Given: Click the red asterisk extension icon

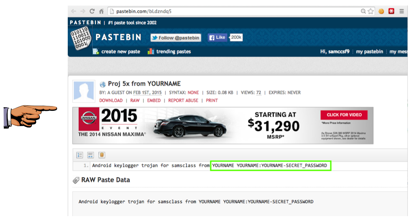Looking at the screenshot, I should coord(391,11).
